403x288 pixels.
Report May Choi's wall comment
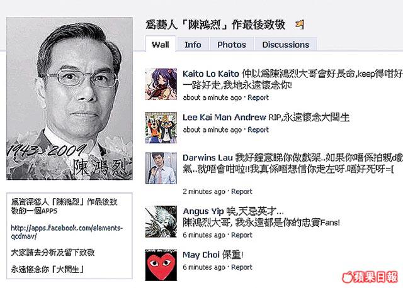(242, 267)
